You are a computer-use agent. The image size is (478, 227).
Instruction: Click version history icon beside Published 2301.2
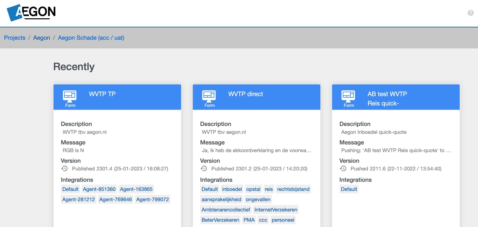coord(204,169)
